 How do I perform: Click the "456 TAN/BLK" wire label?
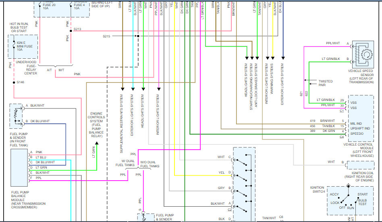322,126
